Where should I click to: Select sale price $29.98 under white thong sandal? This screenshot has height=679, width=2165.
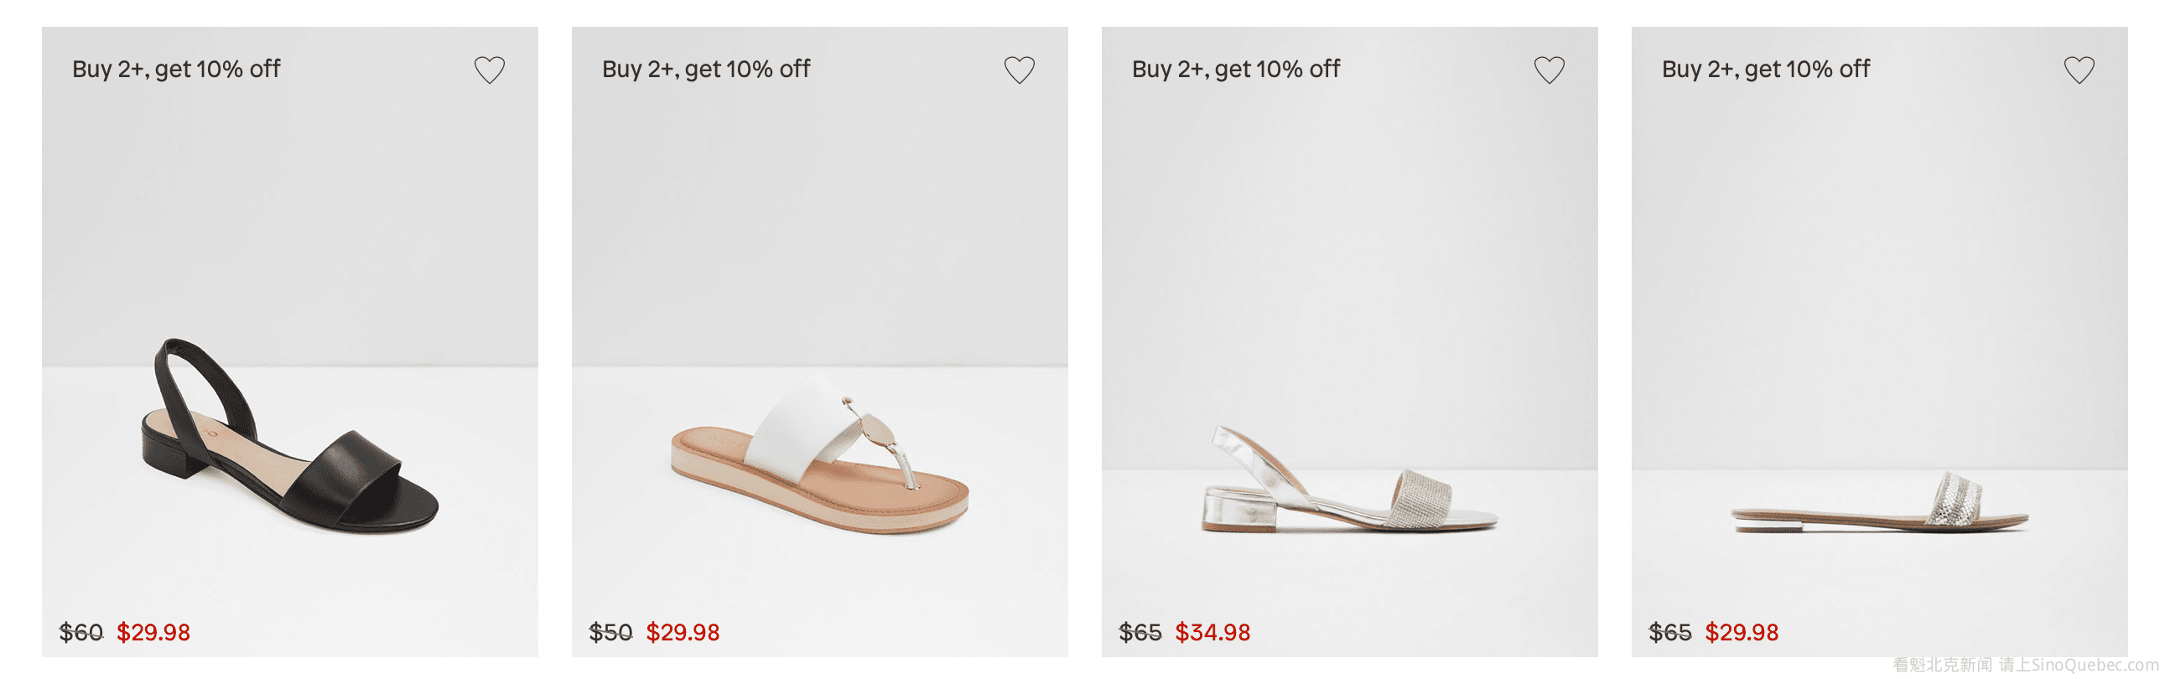[x=683, y=632]
